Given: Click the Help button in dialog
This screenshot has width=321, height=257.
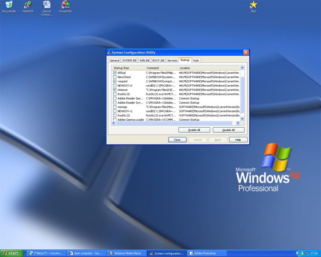Looking at the screenshot, I should coord(238,140).
